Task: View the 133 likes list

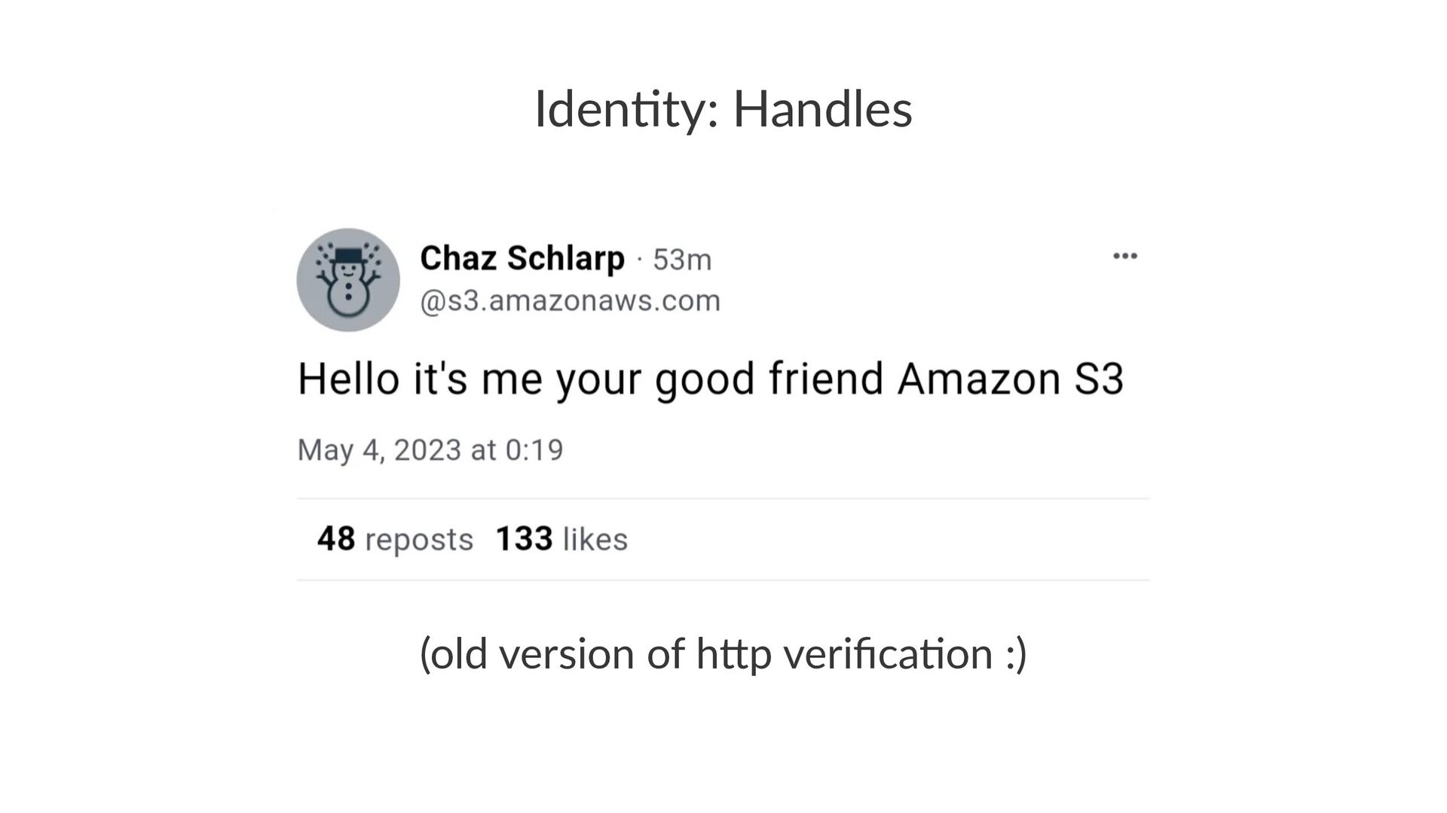Action: click(561, 539)
